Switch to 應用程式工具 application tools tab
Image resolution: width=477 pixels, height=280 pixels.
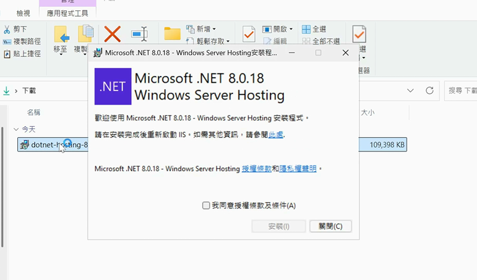click(x=67, y=14)
